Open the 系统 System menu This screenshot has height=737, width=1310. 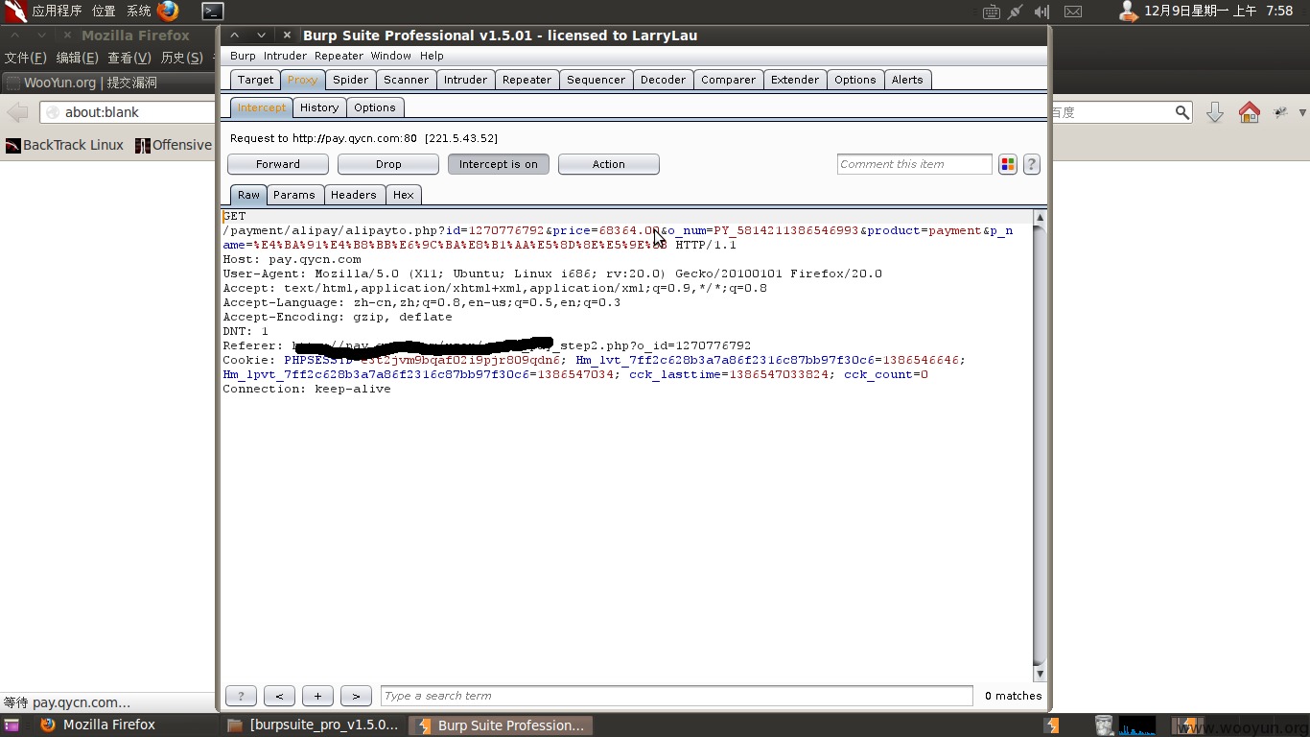(139, 12)
